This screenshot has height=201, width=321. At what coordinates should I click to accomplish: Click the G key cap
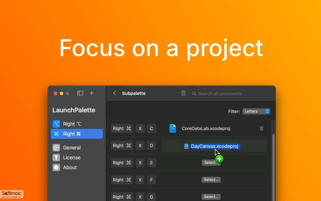151,197
